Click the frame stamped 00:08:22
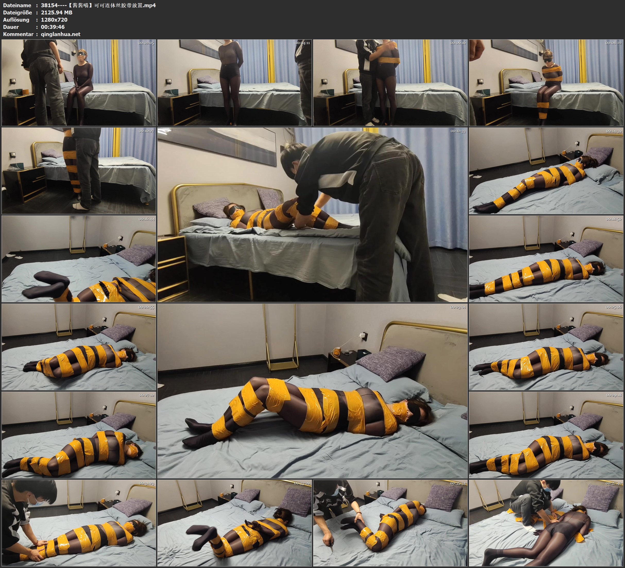The image size is (625, 568). coord(546,82)
